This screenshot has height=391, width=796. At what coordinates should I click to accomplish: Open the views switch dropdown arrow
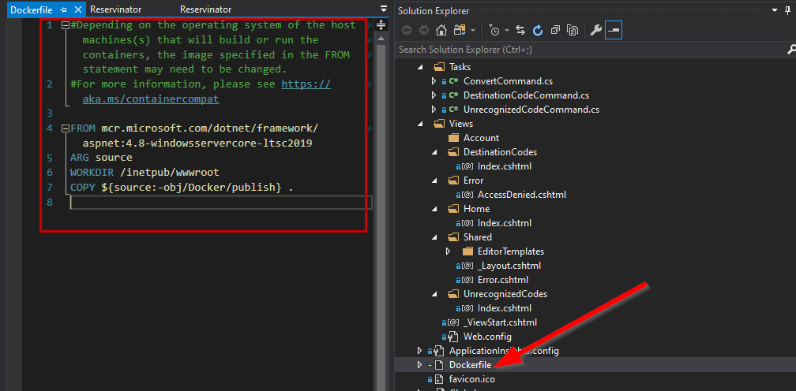[473, 31]
